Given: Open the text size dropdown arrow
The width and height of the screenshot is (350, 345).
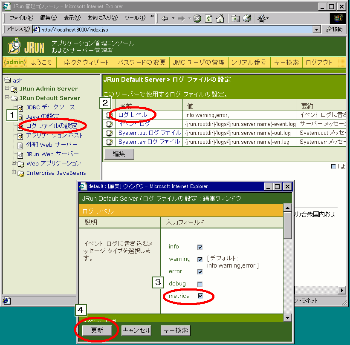Looking at the screenshot, I should [267, 18].
